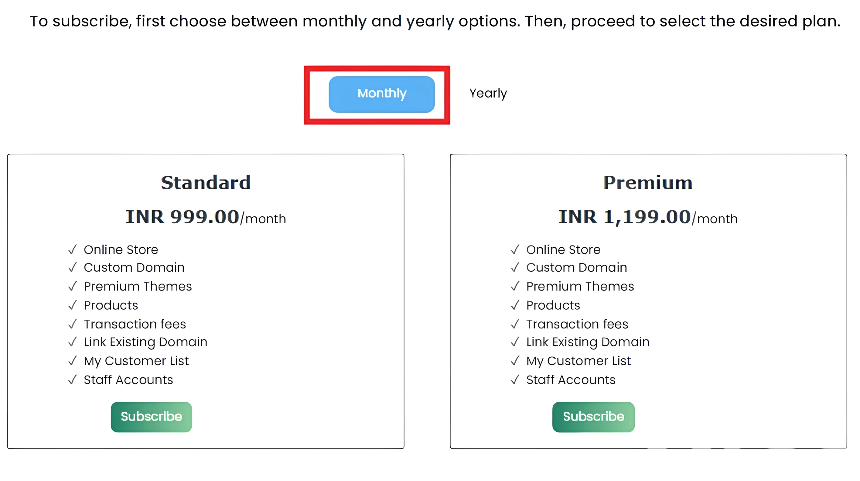
Task: Click the Premium plan's Products checkmark
Action: (x=515, y=305)
